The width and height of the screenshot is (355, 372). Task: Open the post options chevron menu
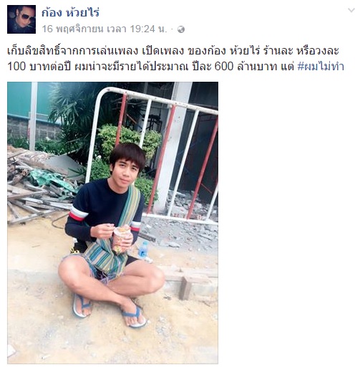click(x=351, y=10)
